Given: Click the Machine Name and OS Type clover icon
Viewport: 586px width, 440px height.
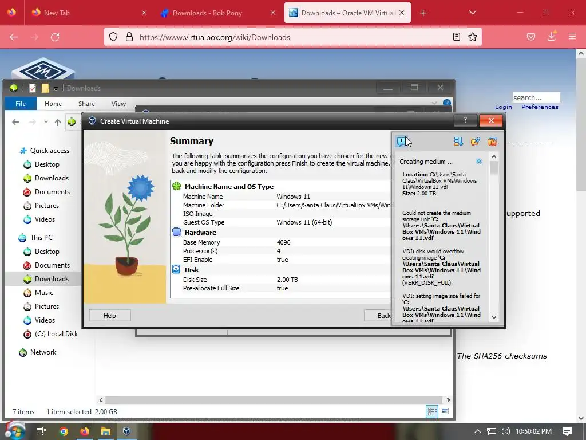Looking at the screenshot, I should click(176, 186).
